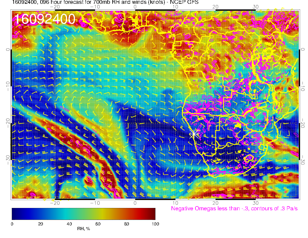This screenshot has width=308, height=238.
Task: Click the 40 tick label under the color bar
Action: pos(69,224)
